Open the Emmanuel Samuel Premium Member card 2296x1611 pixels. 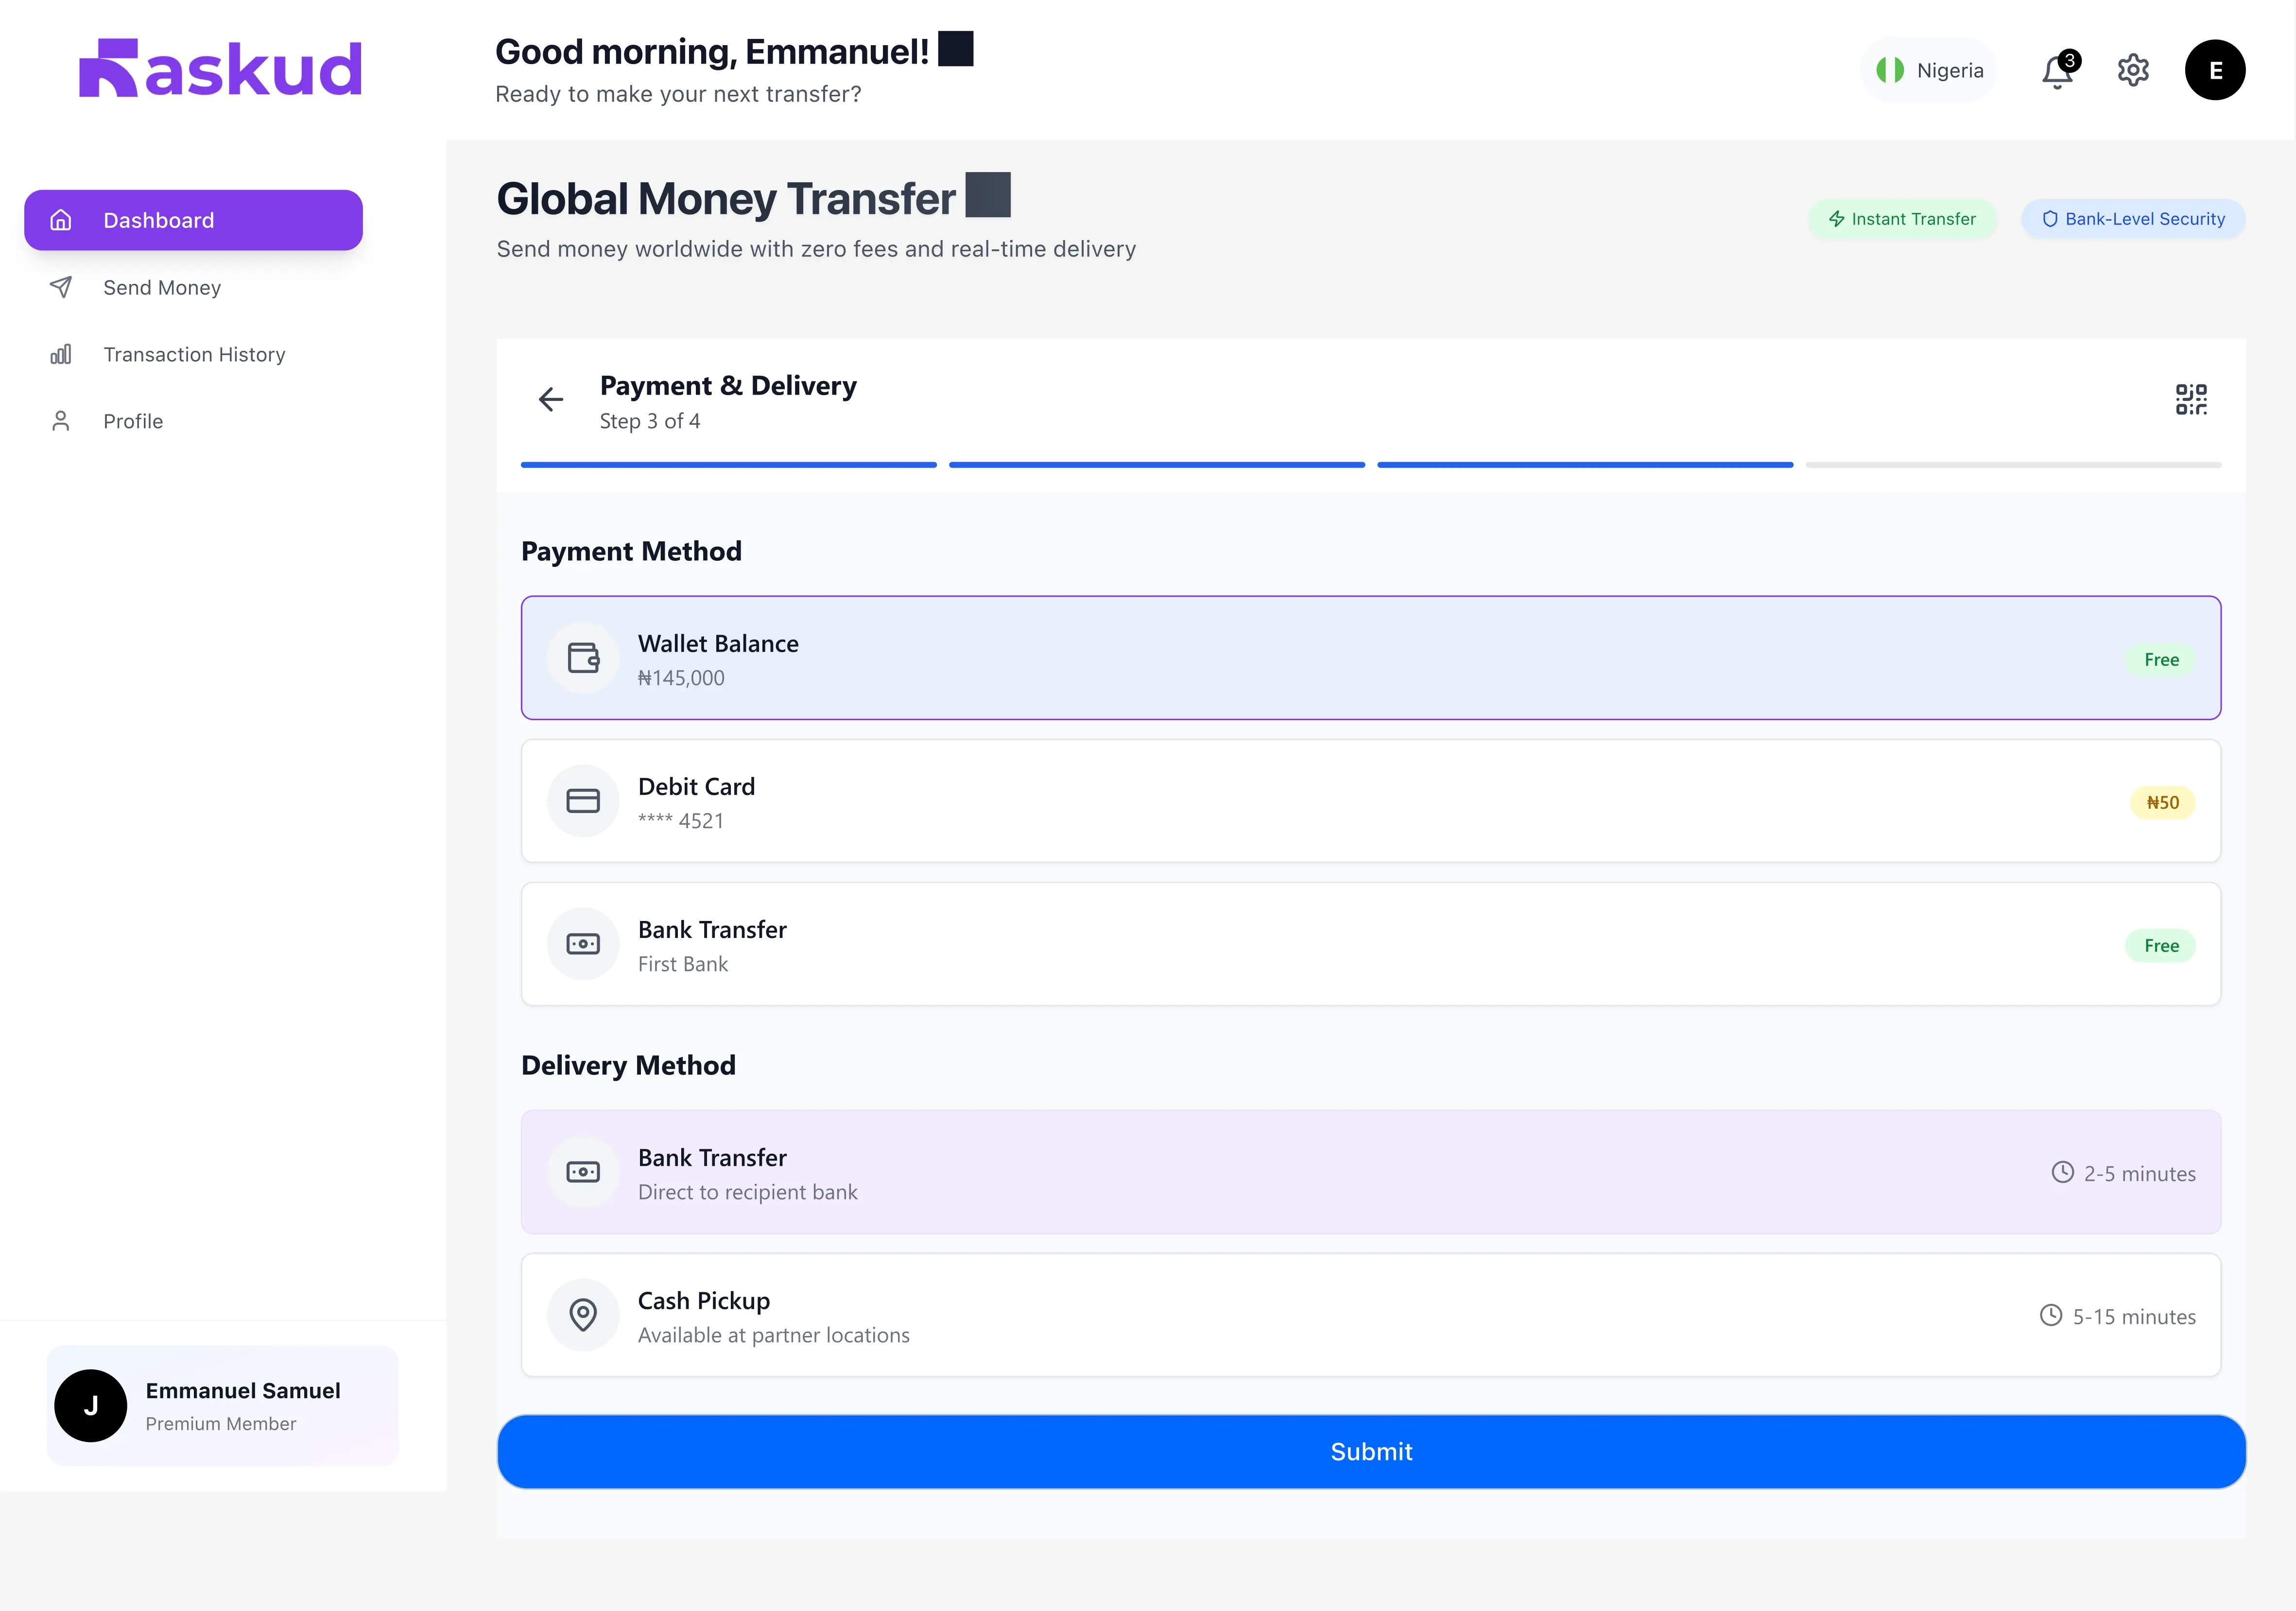(x=222, y=1405)
